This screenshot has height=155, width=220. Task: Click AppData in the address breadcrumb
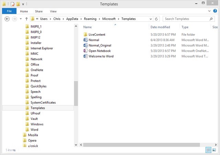pyautogui.click(x=72, y=19)
